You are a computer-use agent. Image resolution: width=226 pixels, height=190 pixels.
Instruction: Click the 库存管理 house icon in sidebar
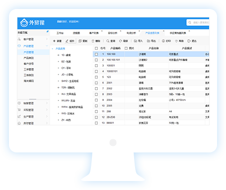tap(19, 123)
